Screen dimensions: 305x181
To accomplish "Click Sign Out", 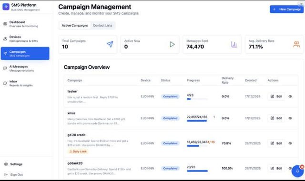I will pyautogui.click(x=16, y=175).
